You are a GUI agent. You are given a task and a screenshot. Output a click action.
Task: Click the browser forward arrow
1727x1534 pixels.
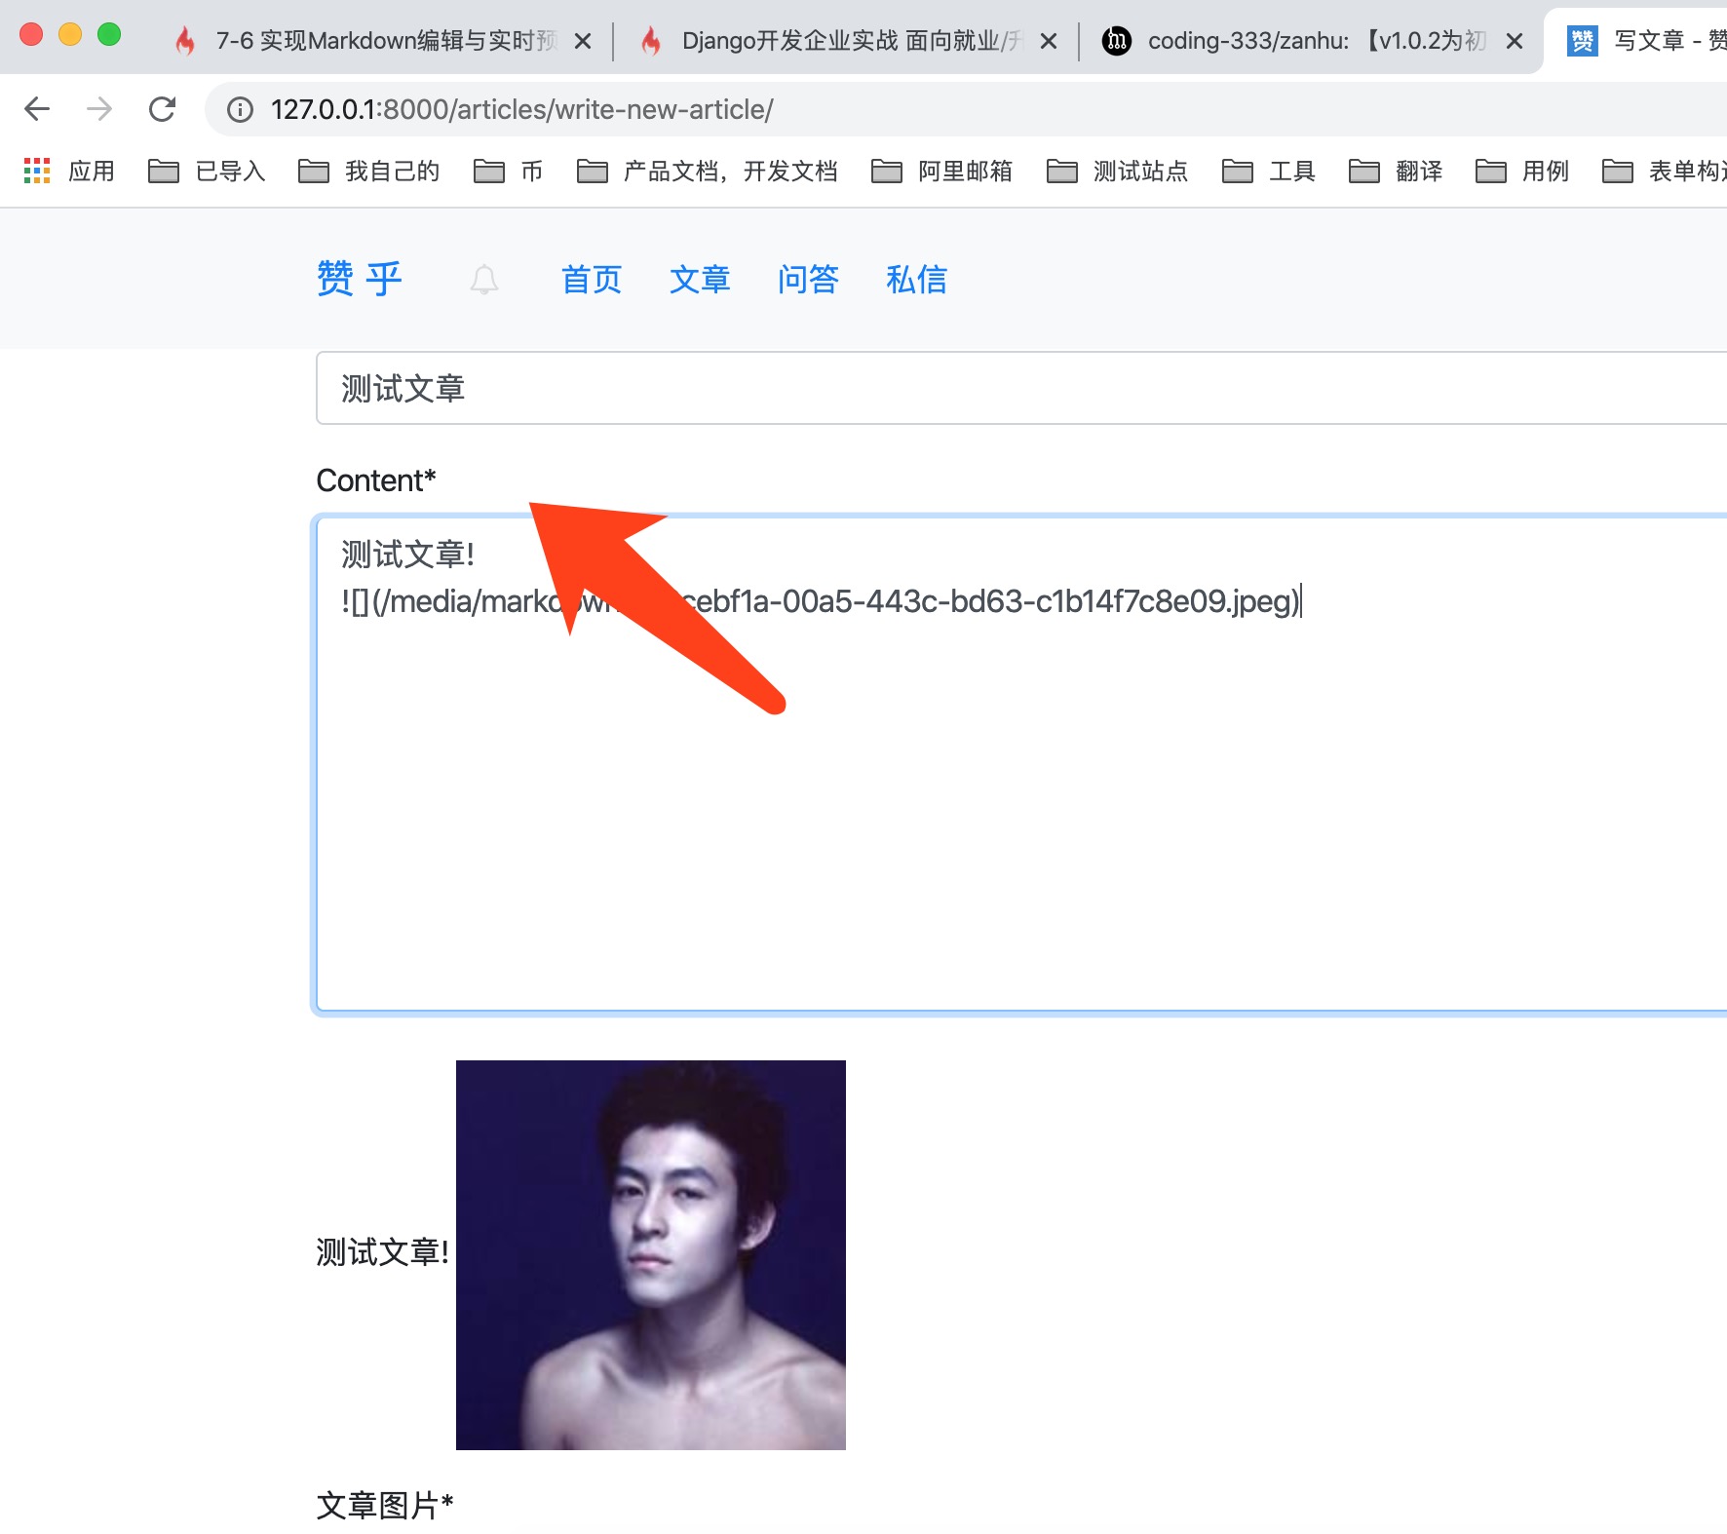click(x=99, y=109)
